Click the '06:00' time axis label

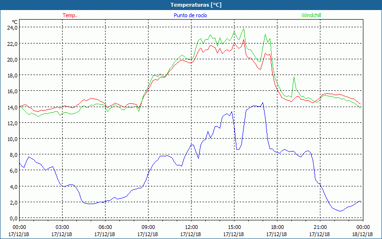105,227
